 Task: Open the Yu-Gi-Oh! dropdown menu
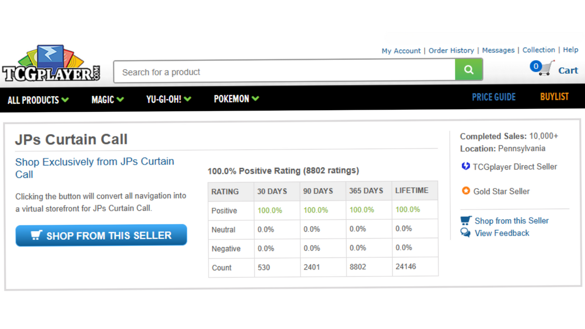coord(169,99)
